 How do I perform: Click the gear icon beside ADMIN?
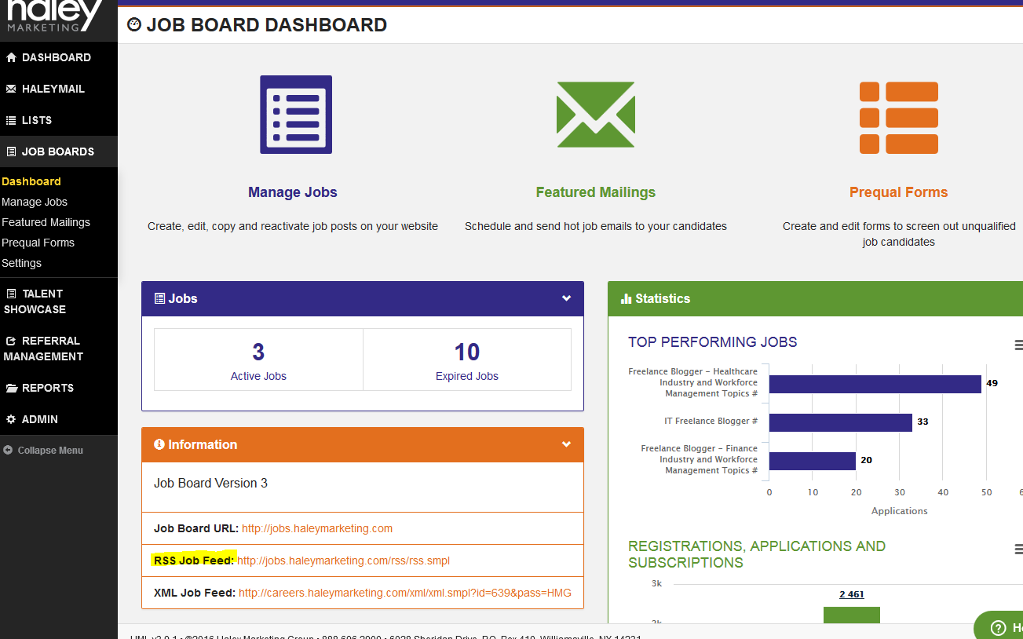(11, 419)
